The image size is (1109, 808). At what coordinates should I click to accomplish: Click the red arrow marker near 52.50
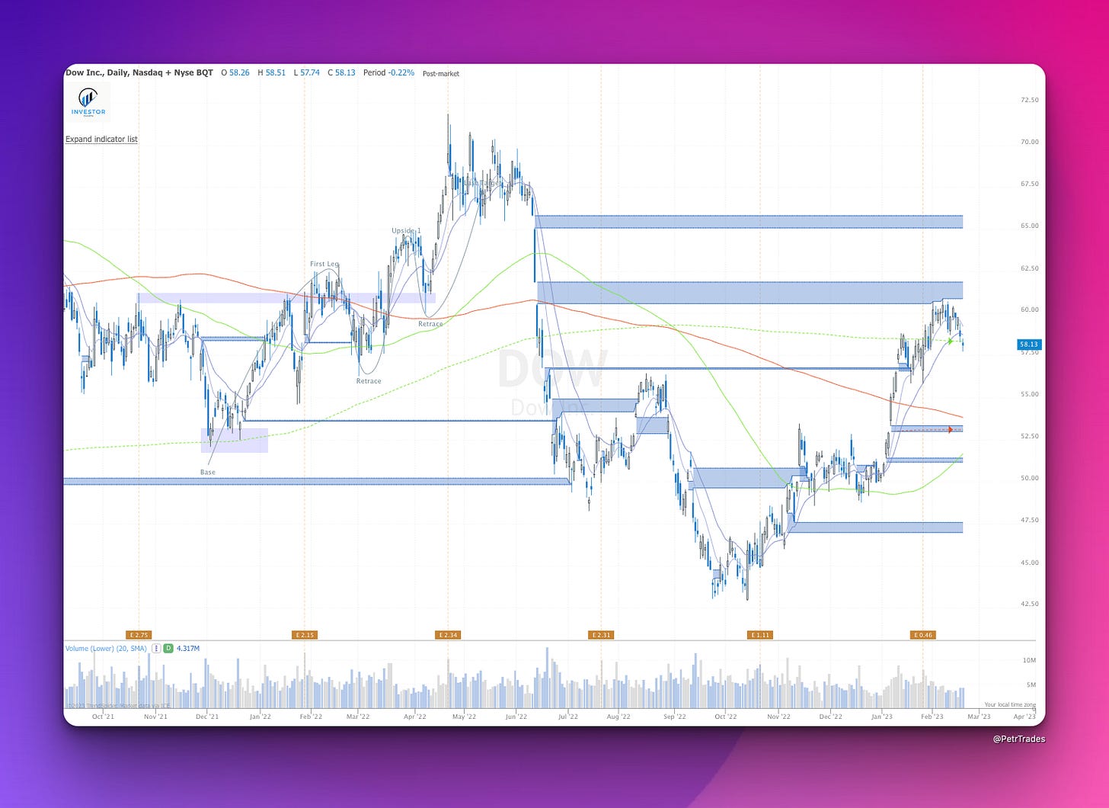coord(950,430)
